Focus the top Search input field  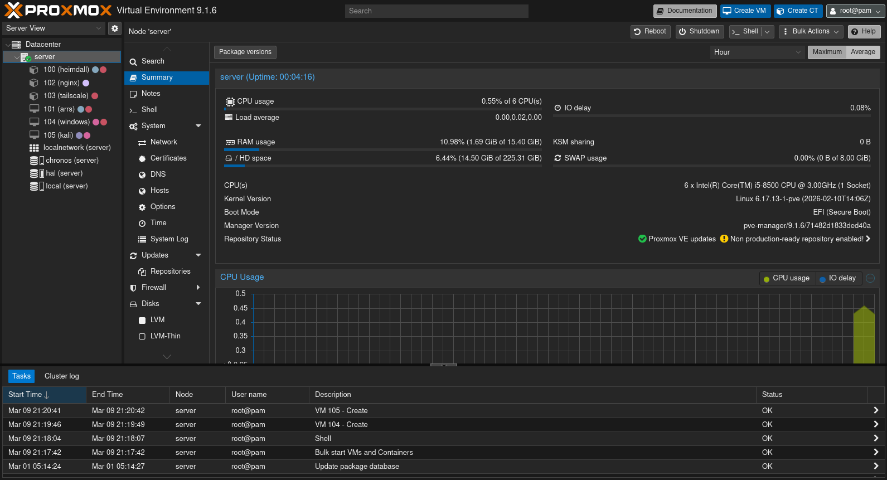click(436, 11)
